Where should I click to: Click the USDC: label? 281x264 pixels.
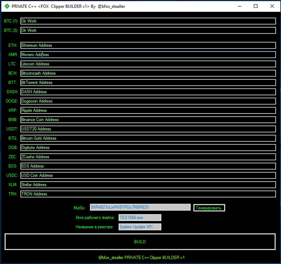pos(12,175)
